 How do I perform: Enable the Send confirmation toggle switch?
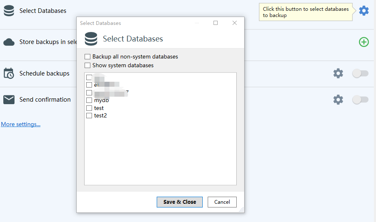point(360,100)
